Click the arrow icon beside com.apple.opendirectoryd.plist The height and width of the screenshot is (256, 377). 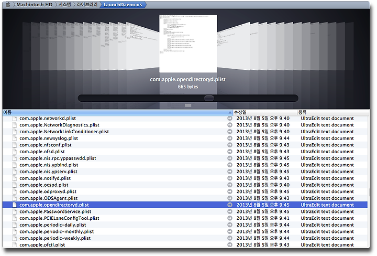pyautogui.click(x=230, y=205)
